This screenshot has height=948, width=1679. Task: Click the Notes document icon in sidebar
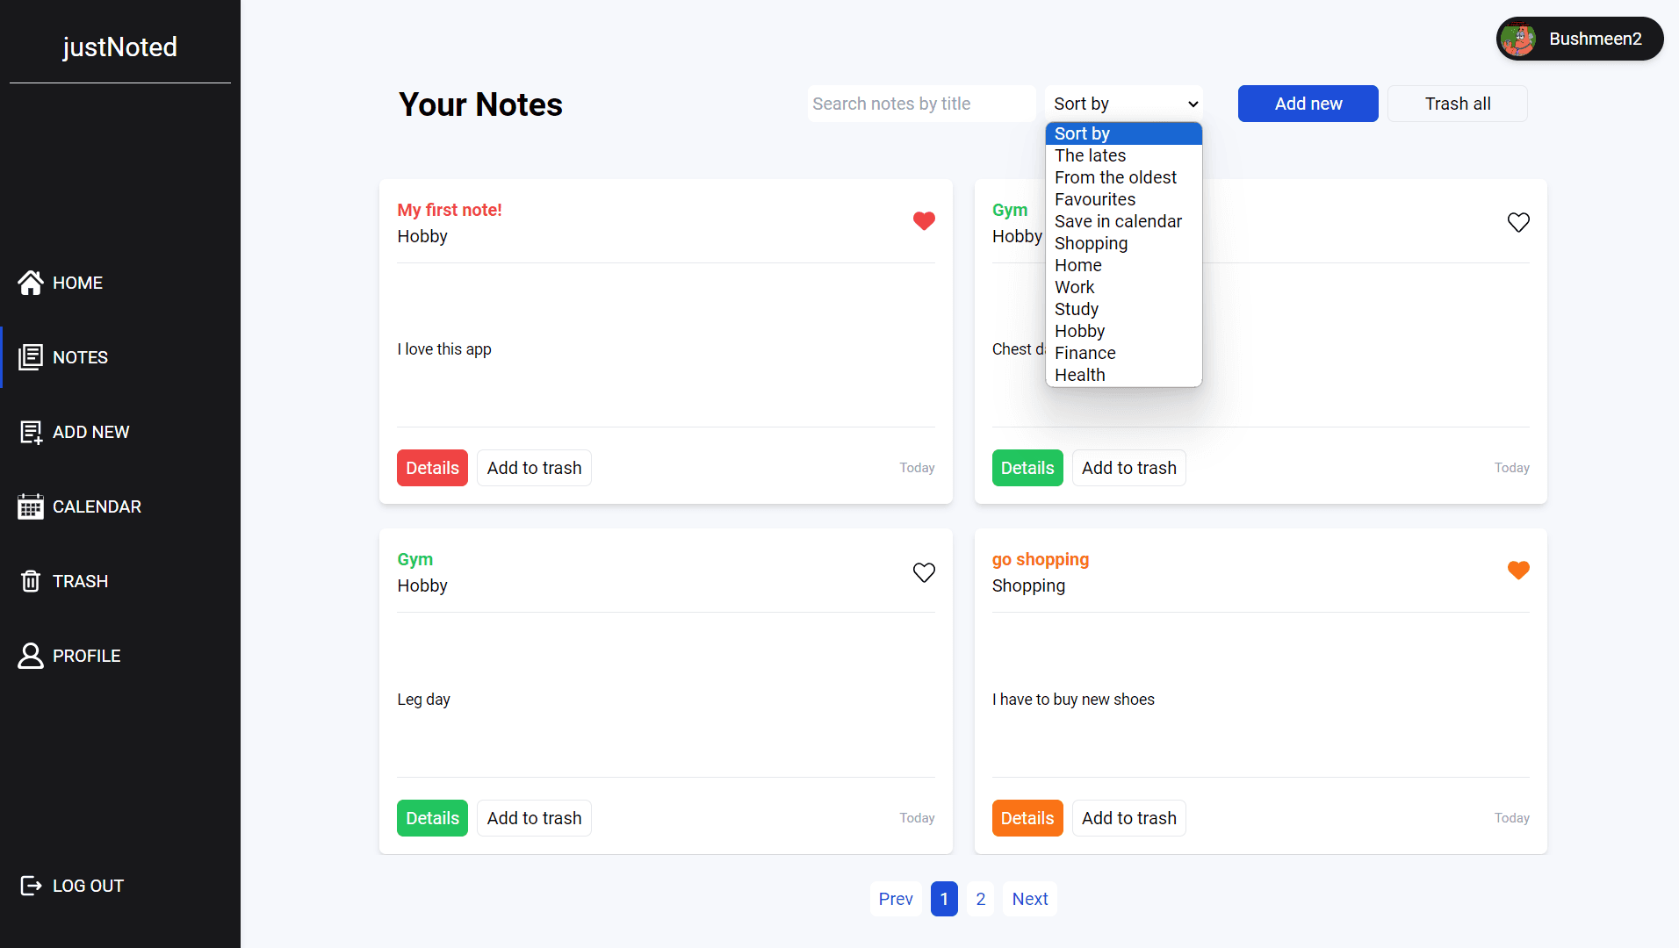[x=31, y=357]
